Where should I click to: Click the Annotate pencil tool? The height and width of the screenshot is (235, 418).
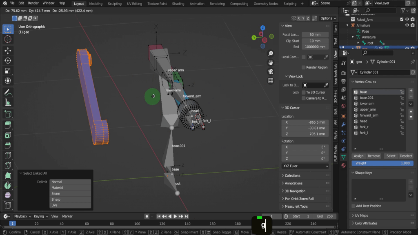pyautogui.click(x=7, y=92)
